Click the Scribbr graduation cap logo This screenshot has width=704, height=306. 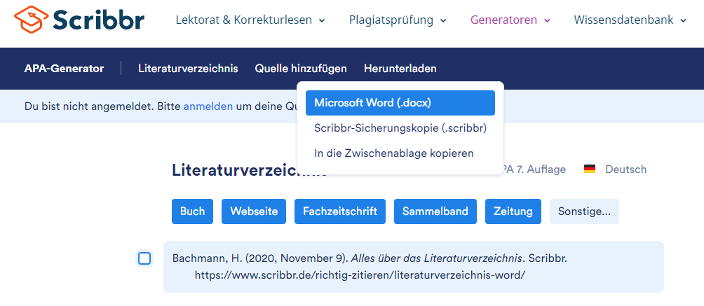[32, 19]
